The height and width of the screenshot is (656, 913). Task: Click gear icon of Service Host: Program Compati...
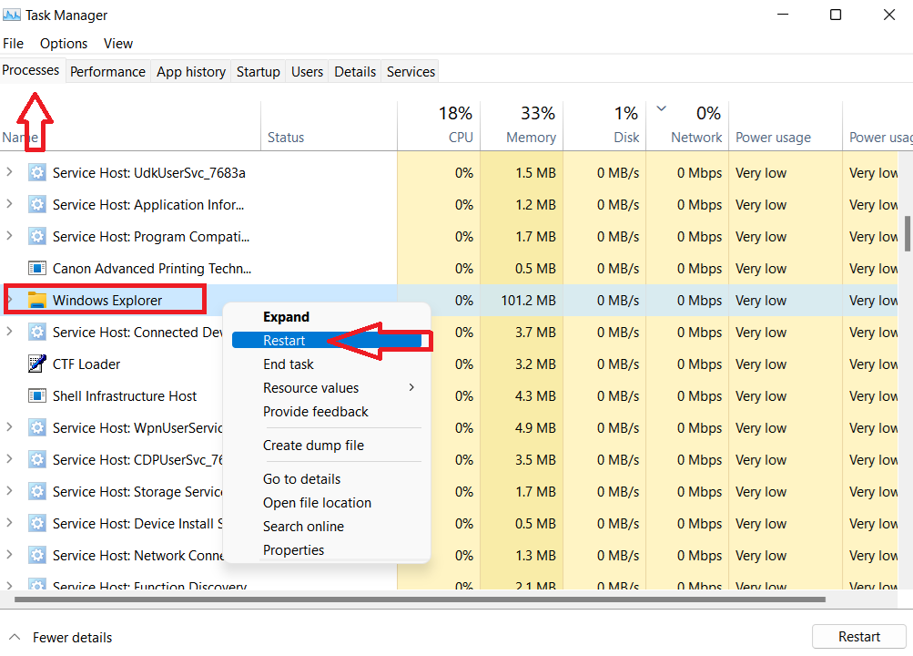click(37, 237)
